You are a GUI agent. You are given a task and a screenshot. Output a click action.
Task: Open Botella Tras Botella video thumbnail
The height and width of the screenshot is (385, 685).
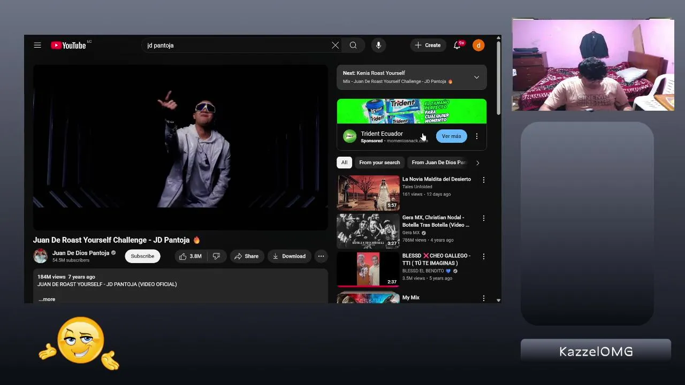pos(368,232)
